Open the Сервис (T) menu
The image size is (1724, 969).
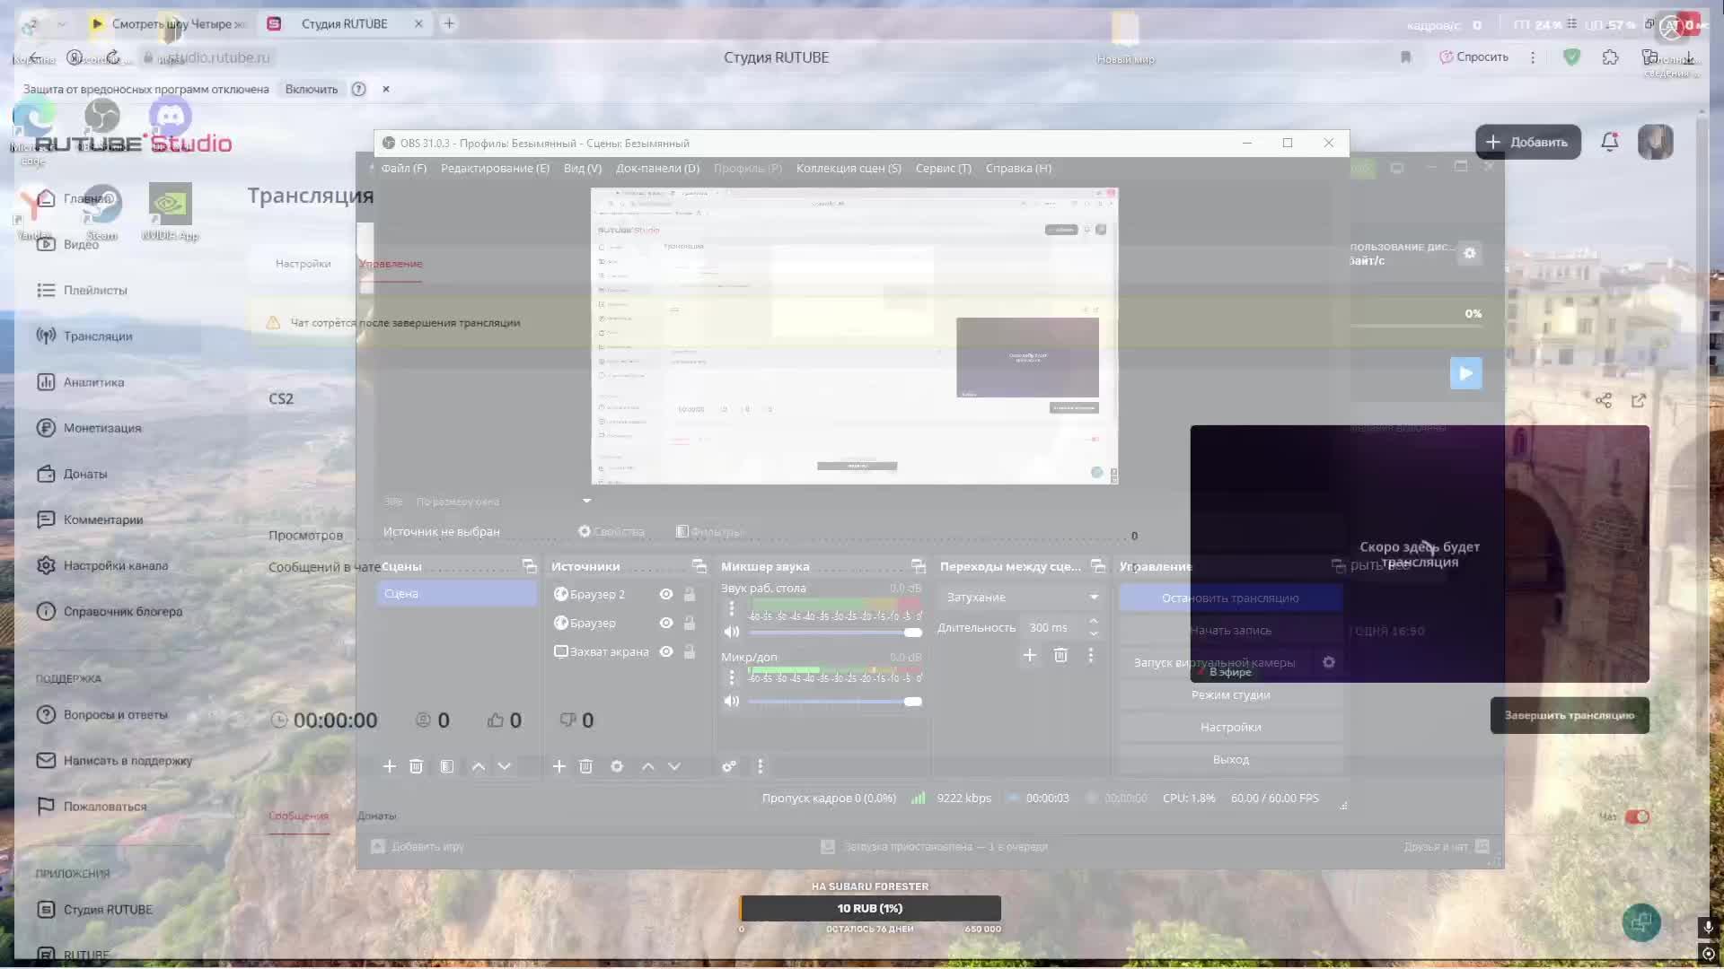[943, 168]
